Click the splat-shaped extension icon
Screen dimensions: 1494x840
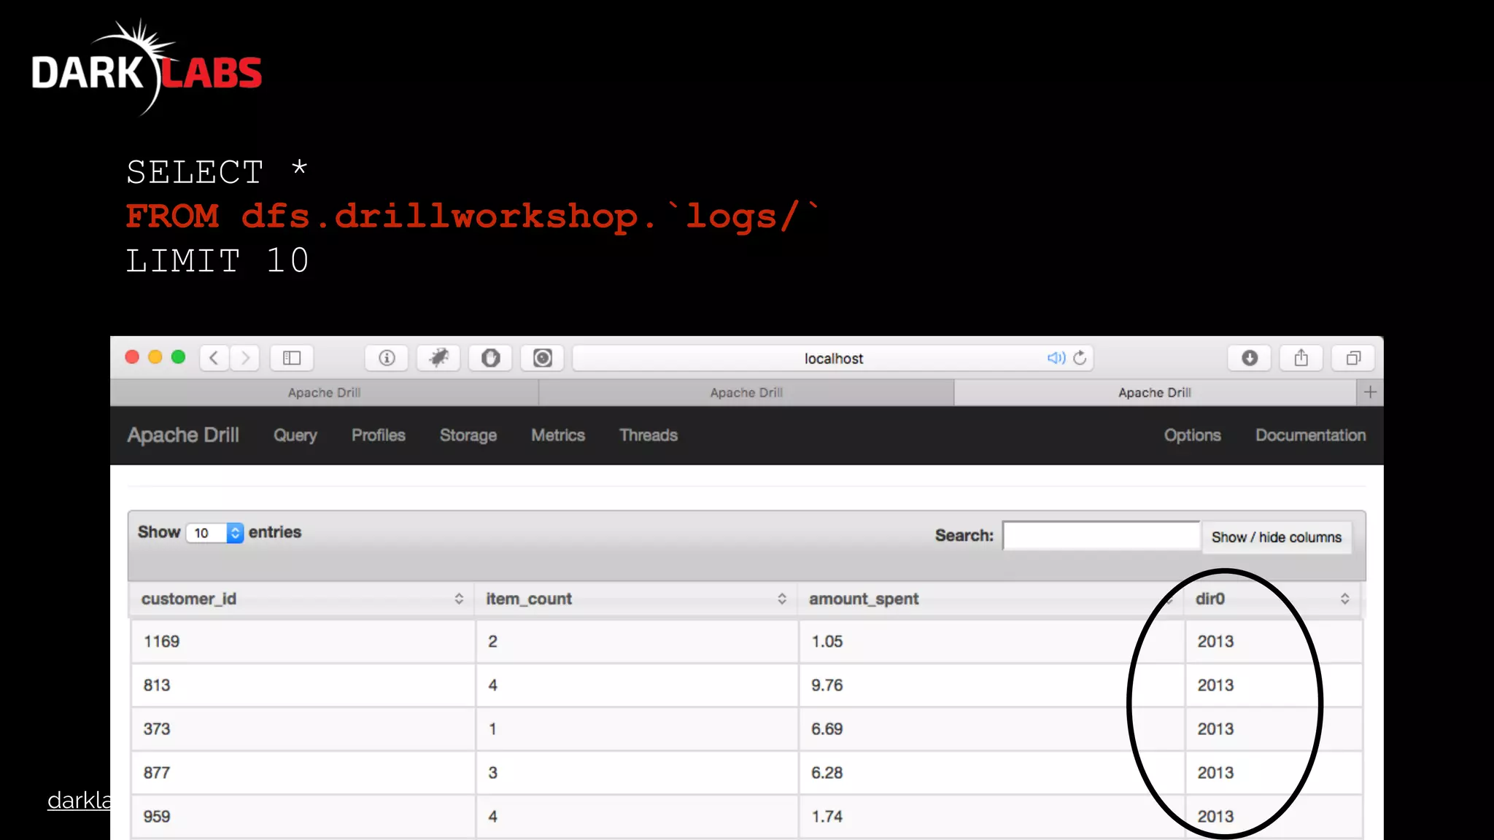438,357
